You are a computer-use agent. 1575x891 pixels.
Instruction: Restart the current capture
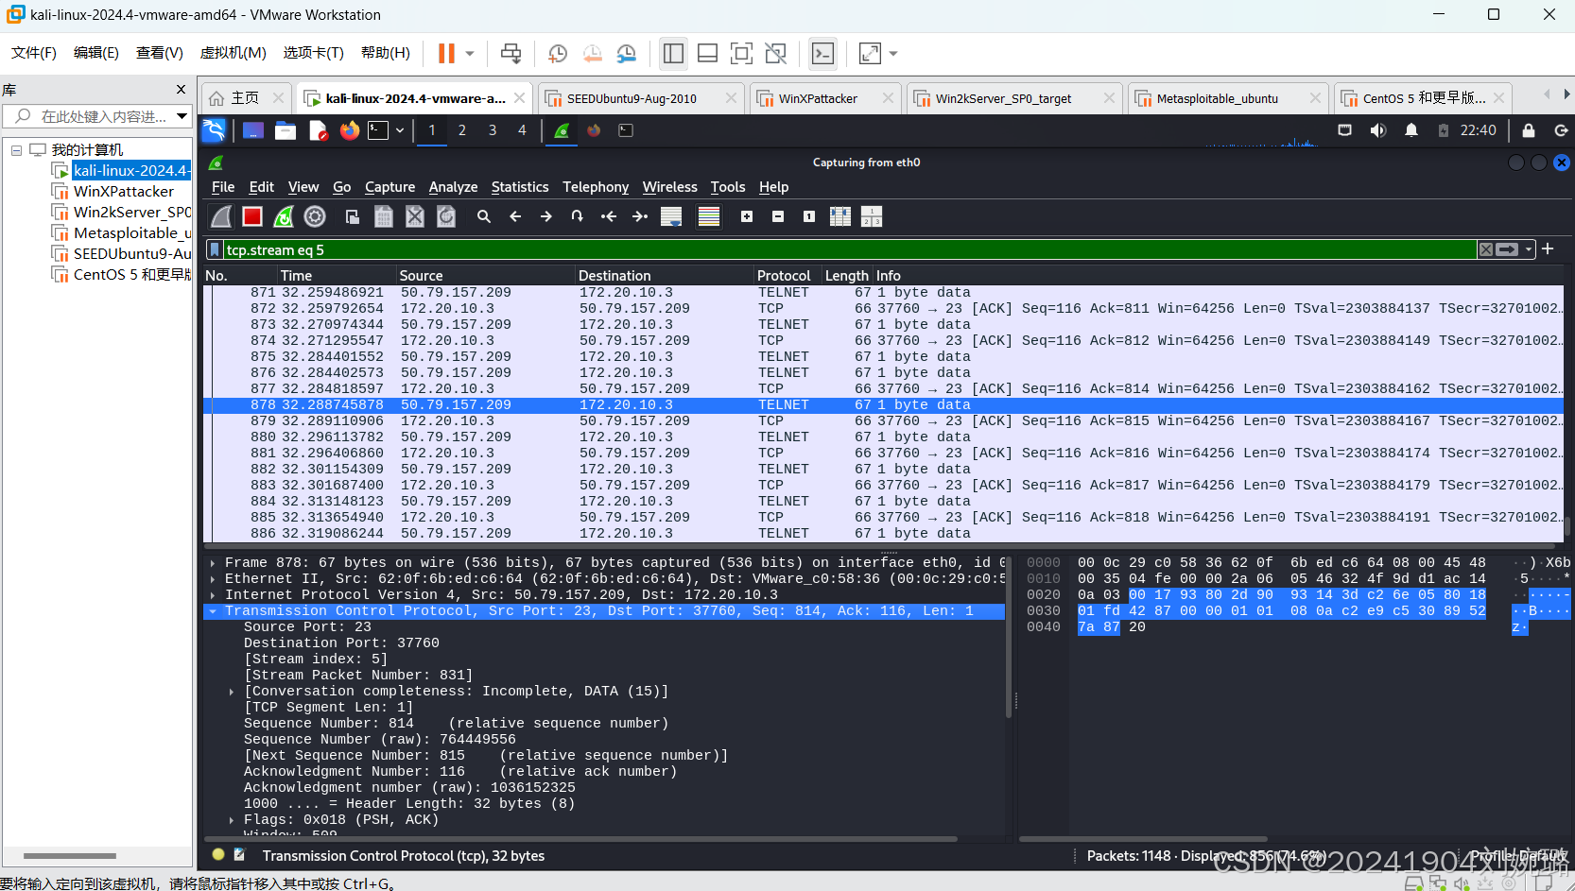284,217
